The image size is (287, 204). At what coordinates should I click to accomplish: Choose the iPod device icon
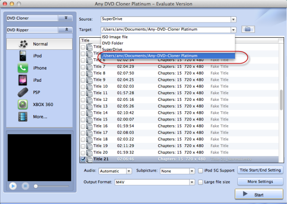point(23,56)
